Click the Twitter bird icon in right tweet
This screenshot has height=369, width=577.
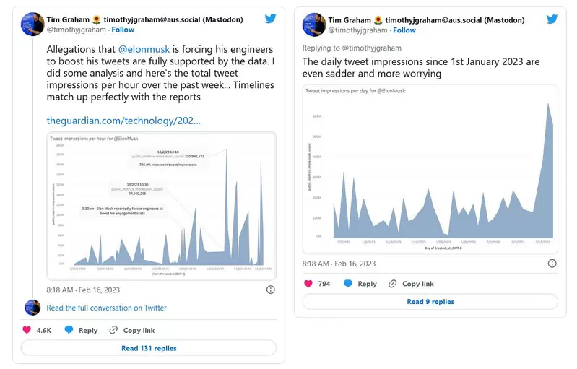pyautogui.click(x=550, y=19)
